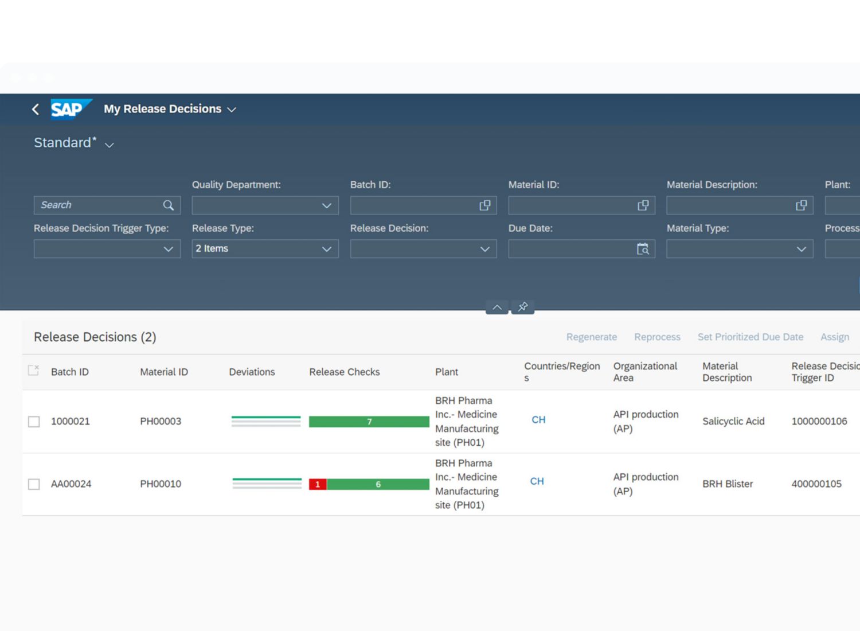Expand the Quality Department dropdown
Image resolution: width=860 pixels, height=631 pixels.
tap(326, 205)
